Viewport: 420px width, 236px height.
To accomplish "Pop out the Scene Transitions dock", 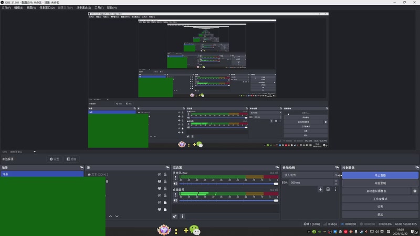I will [x=337, y=167].
